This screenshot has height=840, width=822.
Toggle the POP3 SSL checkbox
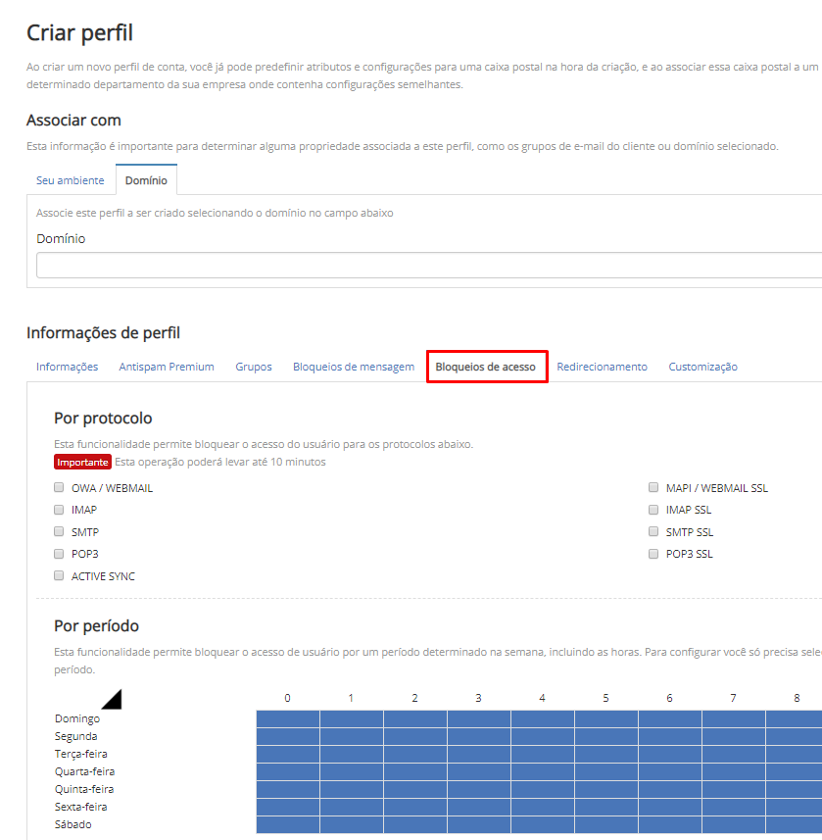[x=653, y=554]
